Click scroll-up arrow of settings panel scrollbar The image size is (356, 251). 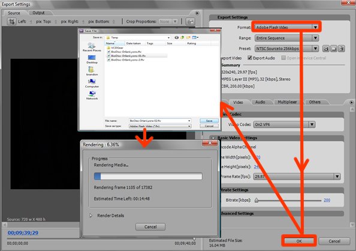352,109
